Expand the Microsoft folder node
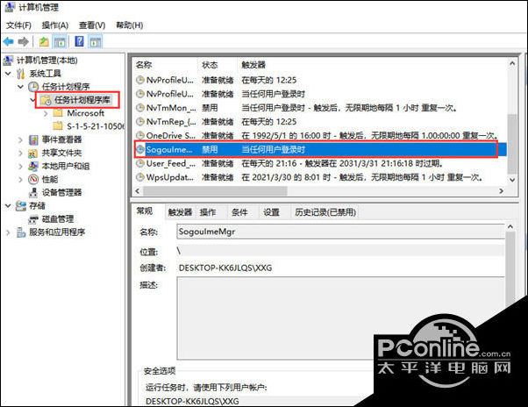 [46, 113]
